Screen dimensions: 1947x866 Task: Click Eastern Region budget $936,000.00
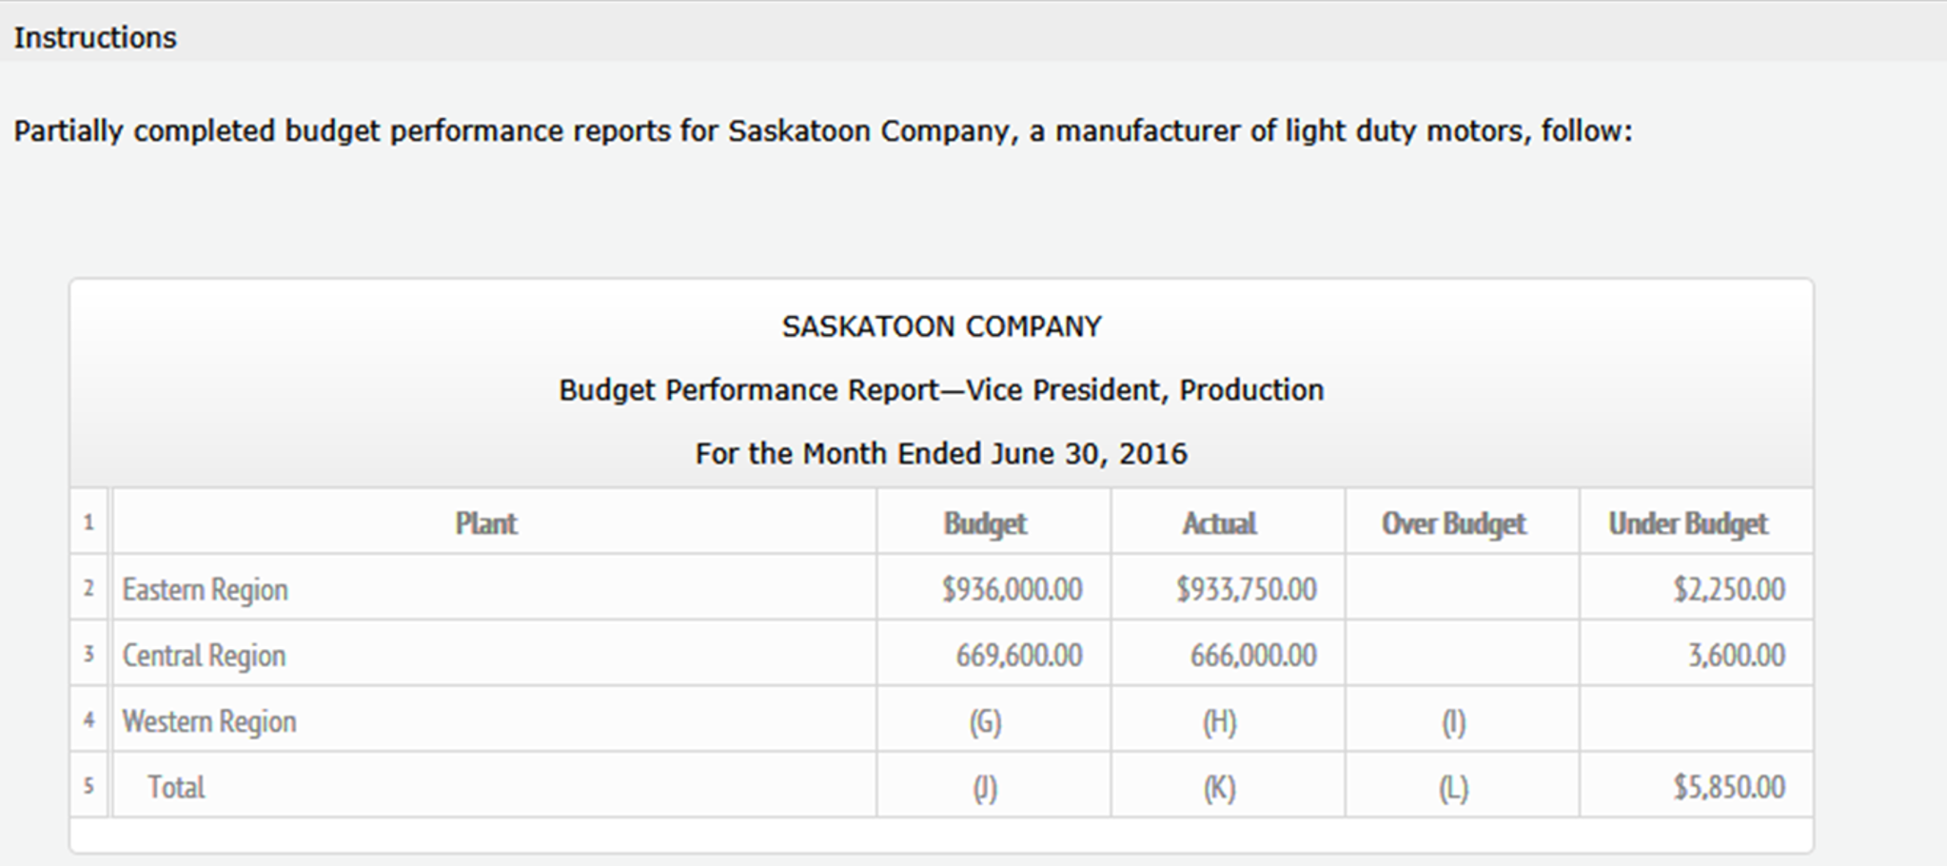point(1013,590)
